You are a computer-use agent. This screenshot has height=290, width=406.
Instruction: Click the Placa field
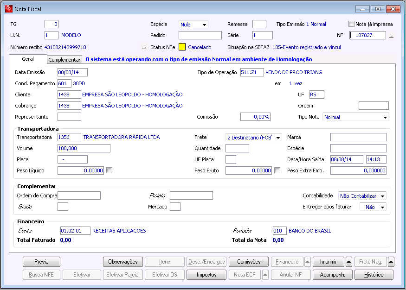[x=72, y=159]
